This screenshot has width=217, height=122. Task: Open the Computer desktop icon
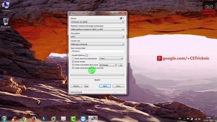6,7
